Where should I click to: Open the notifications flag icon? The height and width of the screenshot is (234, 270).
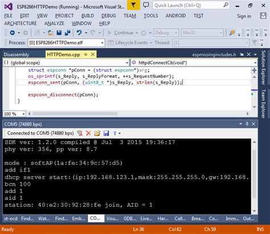pos(133,5)
